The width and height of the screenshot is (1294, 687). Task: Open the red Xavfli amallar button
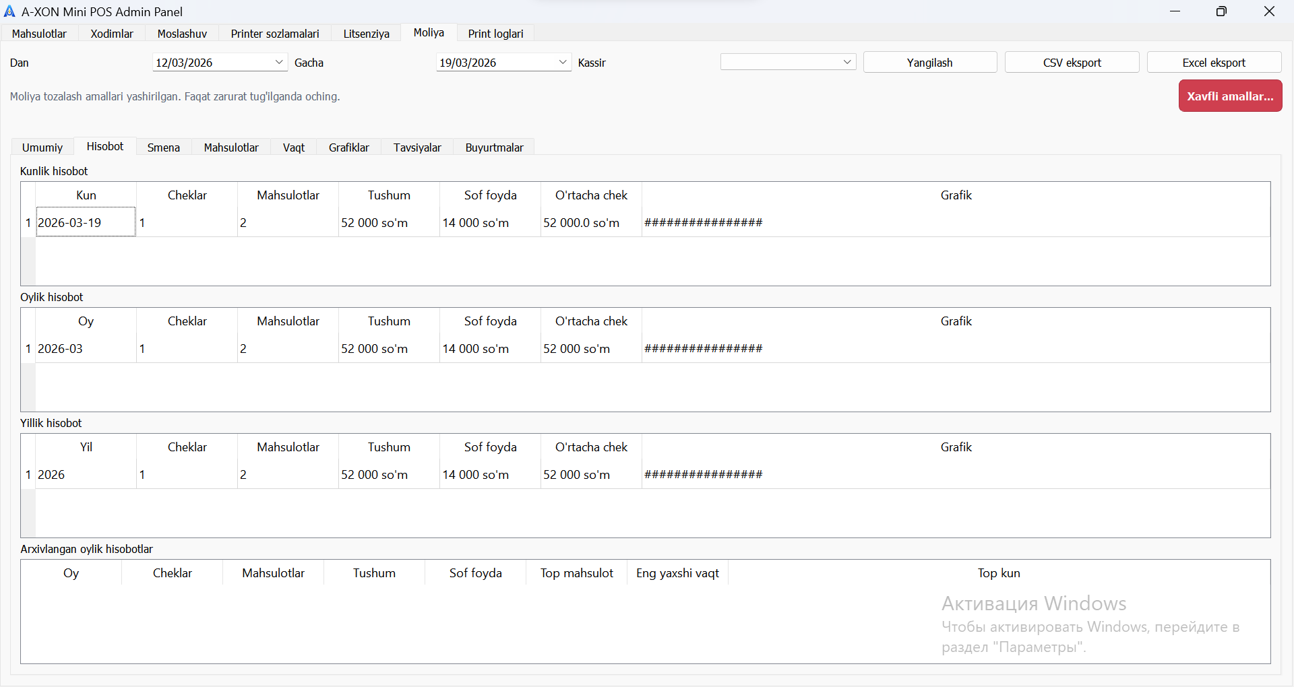click(x=1230, y=96)
